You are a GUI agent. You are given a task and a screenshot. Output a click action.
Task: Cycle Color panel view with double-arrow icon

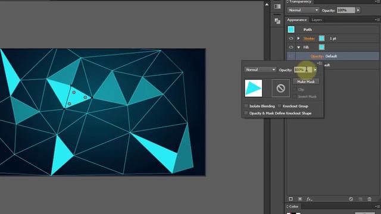(x=287, y=206)
